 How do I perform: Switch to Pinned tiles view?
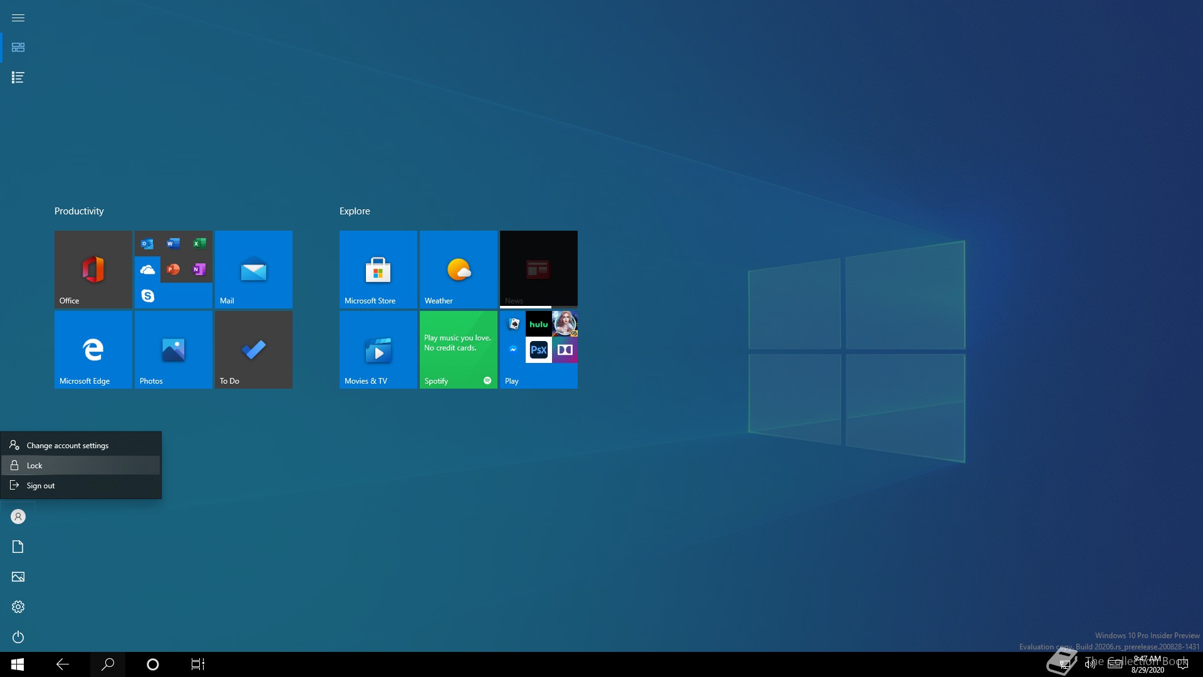[18, 48]
